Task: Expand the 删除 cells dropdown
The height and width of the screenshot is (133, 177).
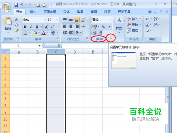Action: (140, 24)
